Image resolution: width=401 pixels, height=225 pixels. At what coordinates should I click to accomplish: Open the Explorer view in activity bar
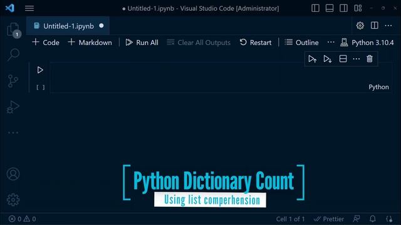tap(13, 29)
